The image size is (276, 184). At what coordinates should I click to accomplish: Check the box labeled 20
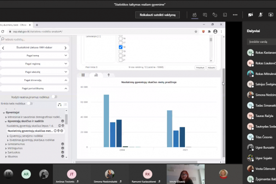[121, 56]
